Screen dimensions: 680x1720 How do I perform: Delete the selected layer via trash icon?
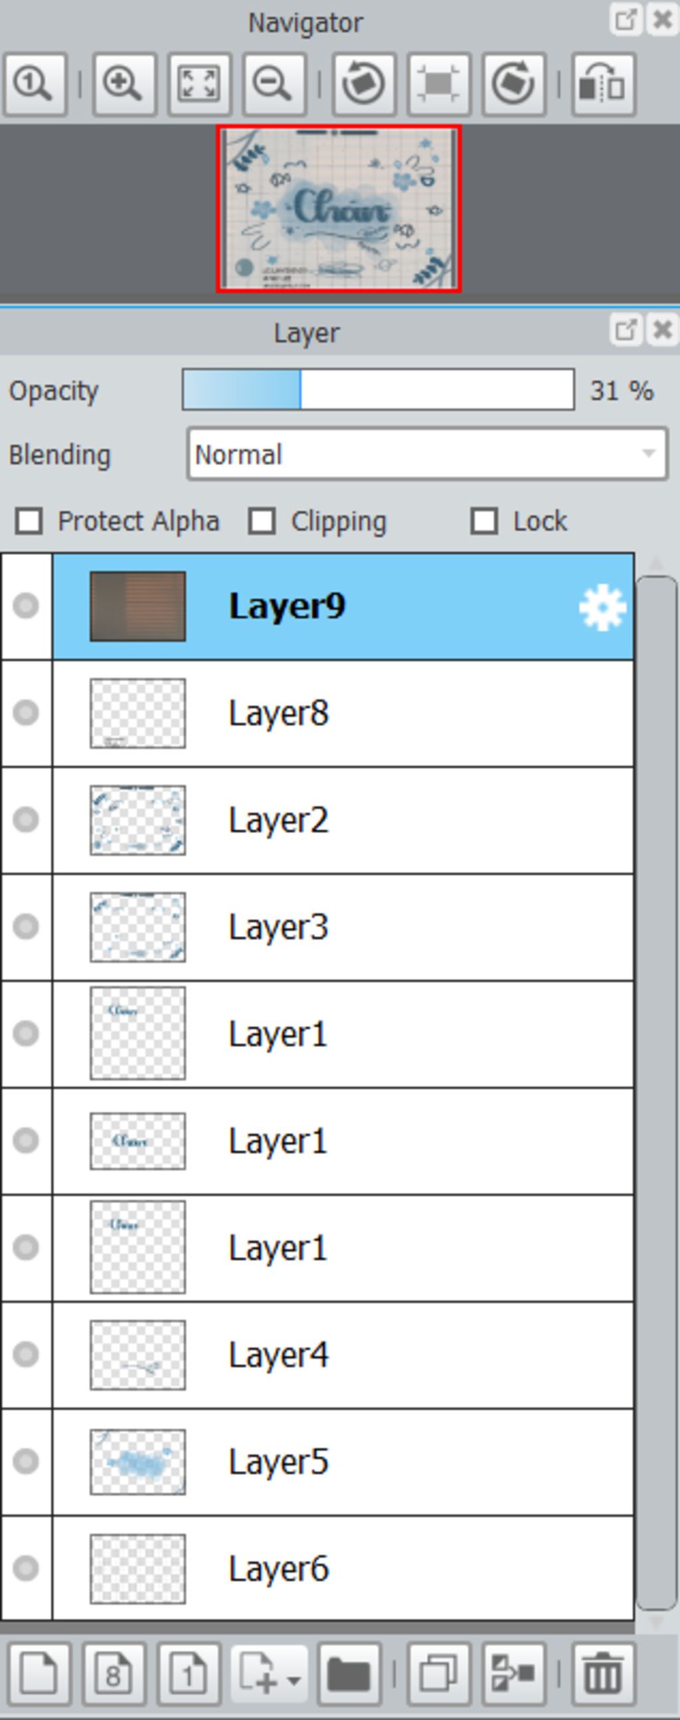(603, 1675)
